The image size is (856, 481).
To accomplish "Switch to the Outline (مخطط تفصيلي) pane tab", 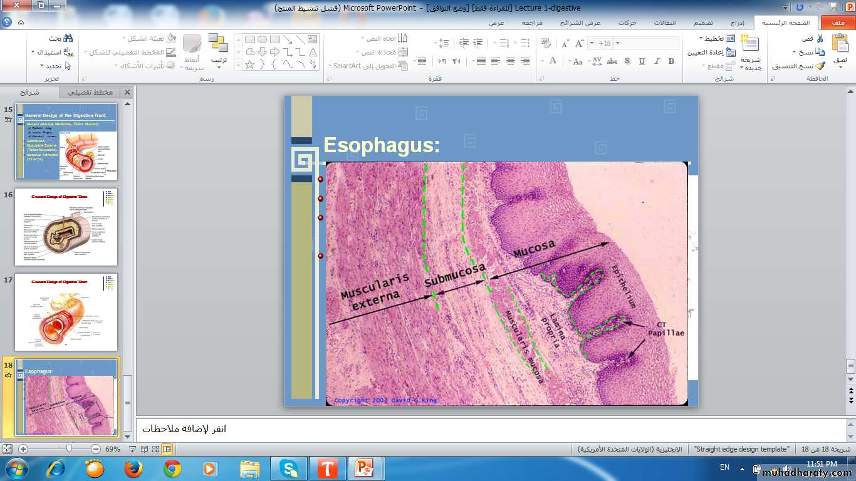I will pyautogui.click(x=93, y=92).
